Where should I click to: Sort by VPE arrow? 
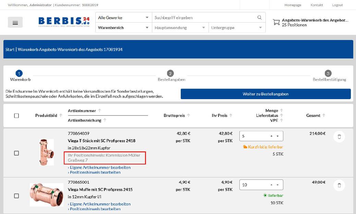pyautogui.click(x=281, y=120)
